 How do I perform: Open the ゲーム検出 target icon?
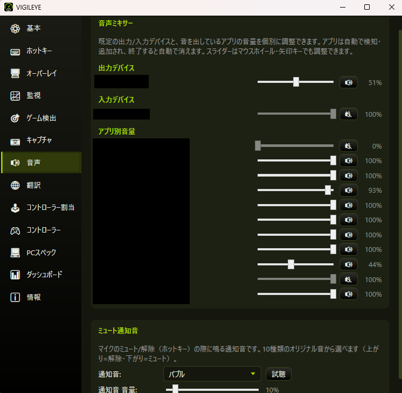15,118
